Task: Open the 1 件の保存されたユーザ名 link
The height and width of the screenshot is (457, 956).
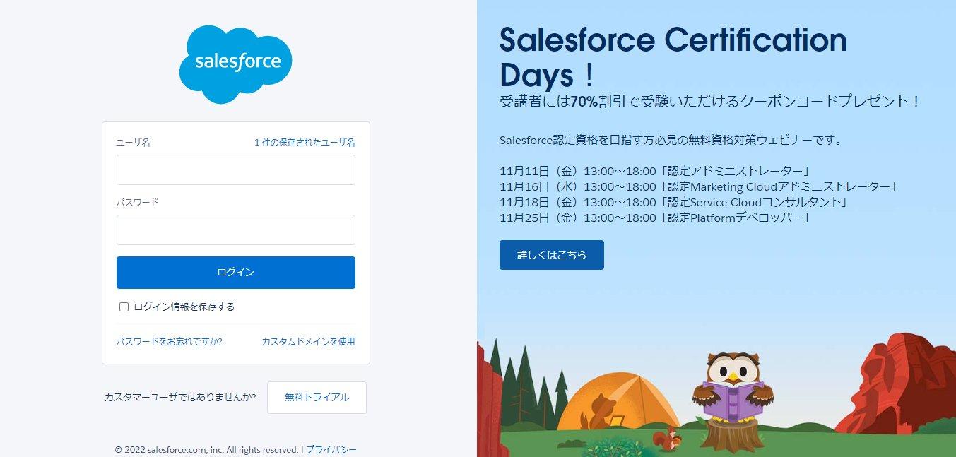Action: [x=305, y=143]
